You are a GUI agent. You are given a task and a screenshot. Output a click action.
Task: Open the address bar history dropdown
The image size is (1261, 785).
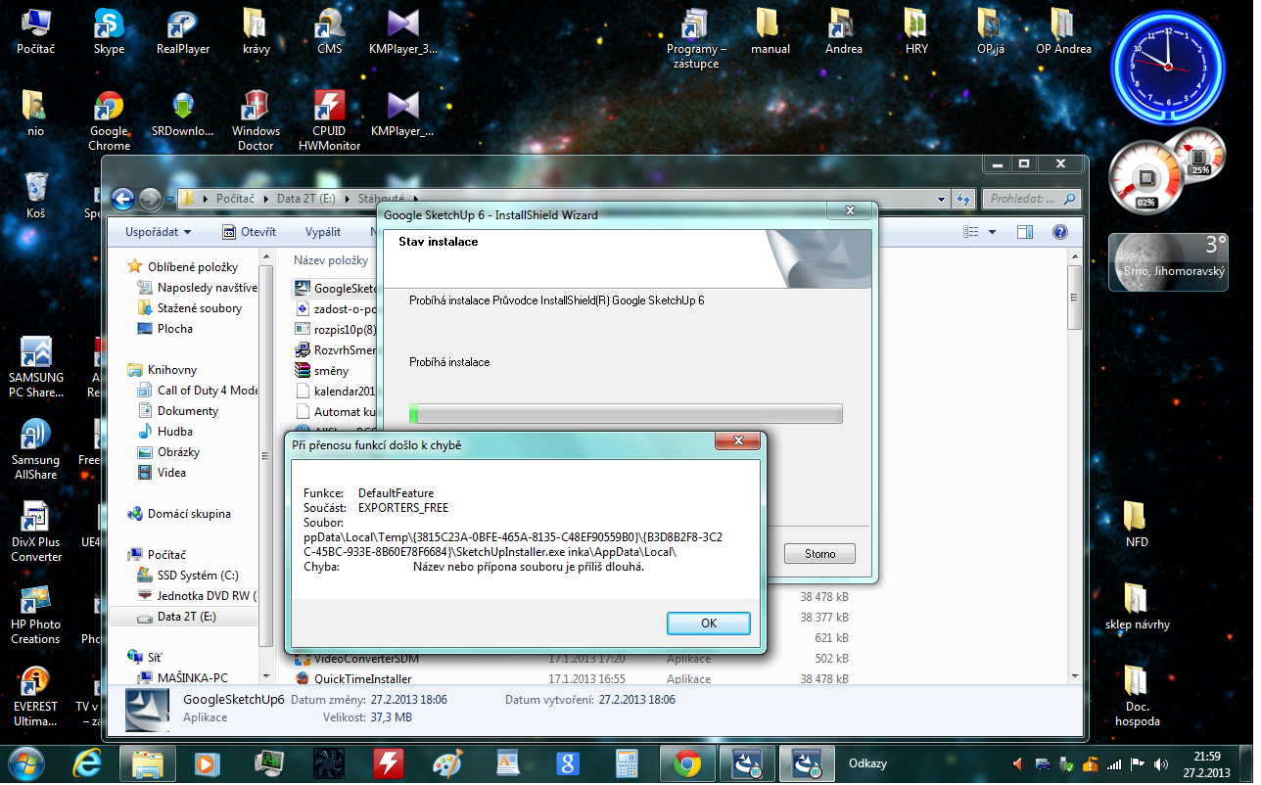[942, 199]
